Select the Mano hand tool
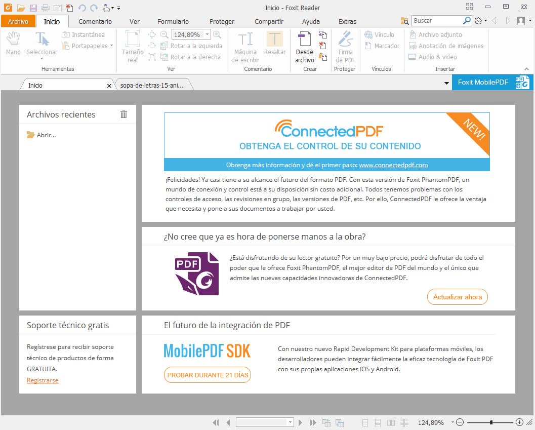535x430 pixels. point(13,44)
